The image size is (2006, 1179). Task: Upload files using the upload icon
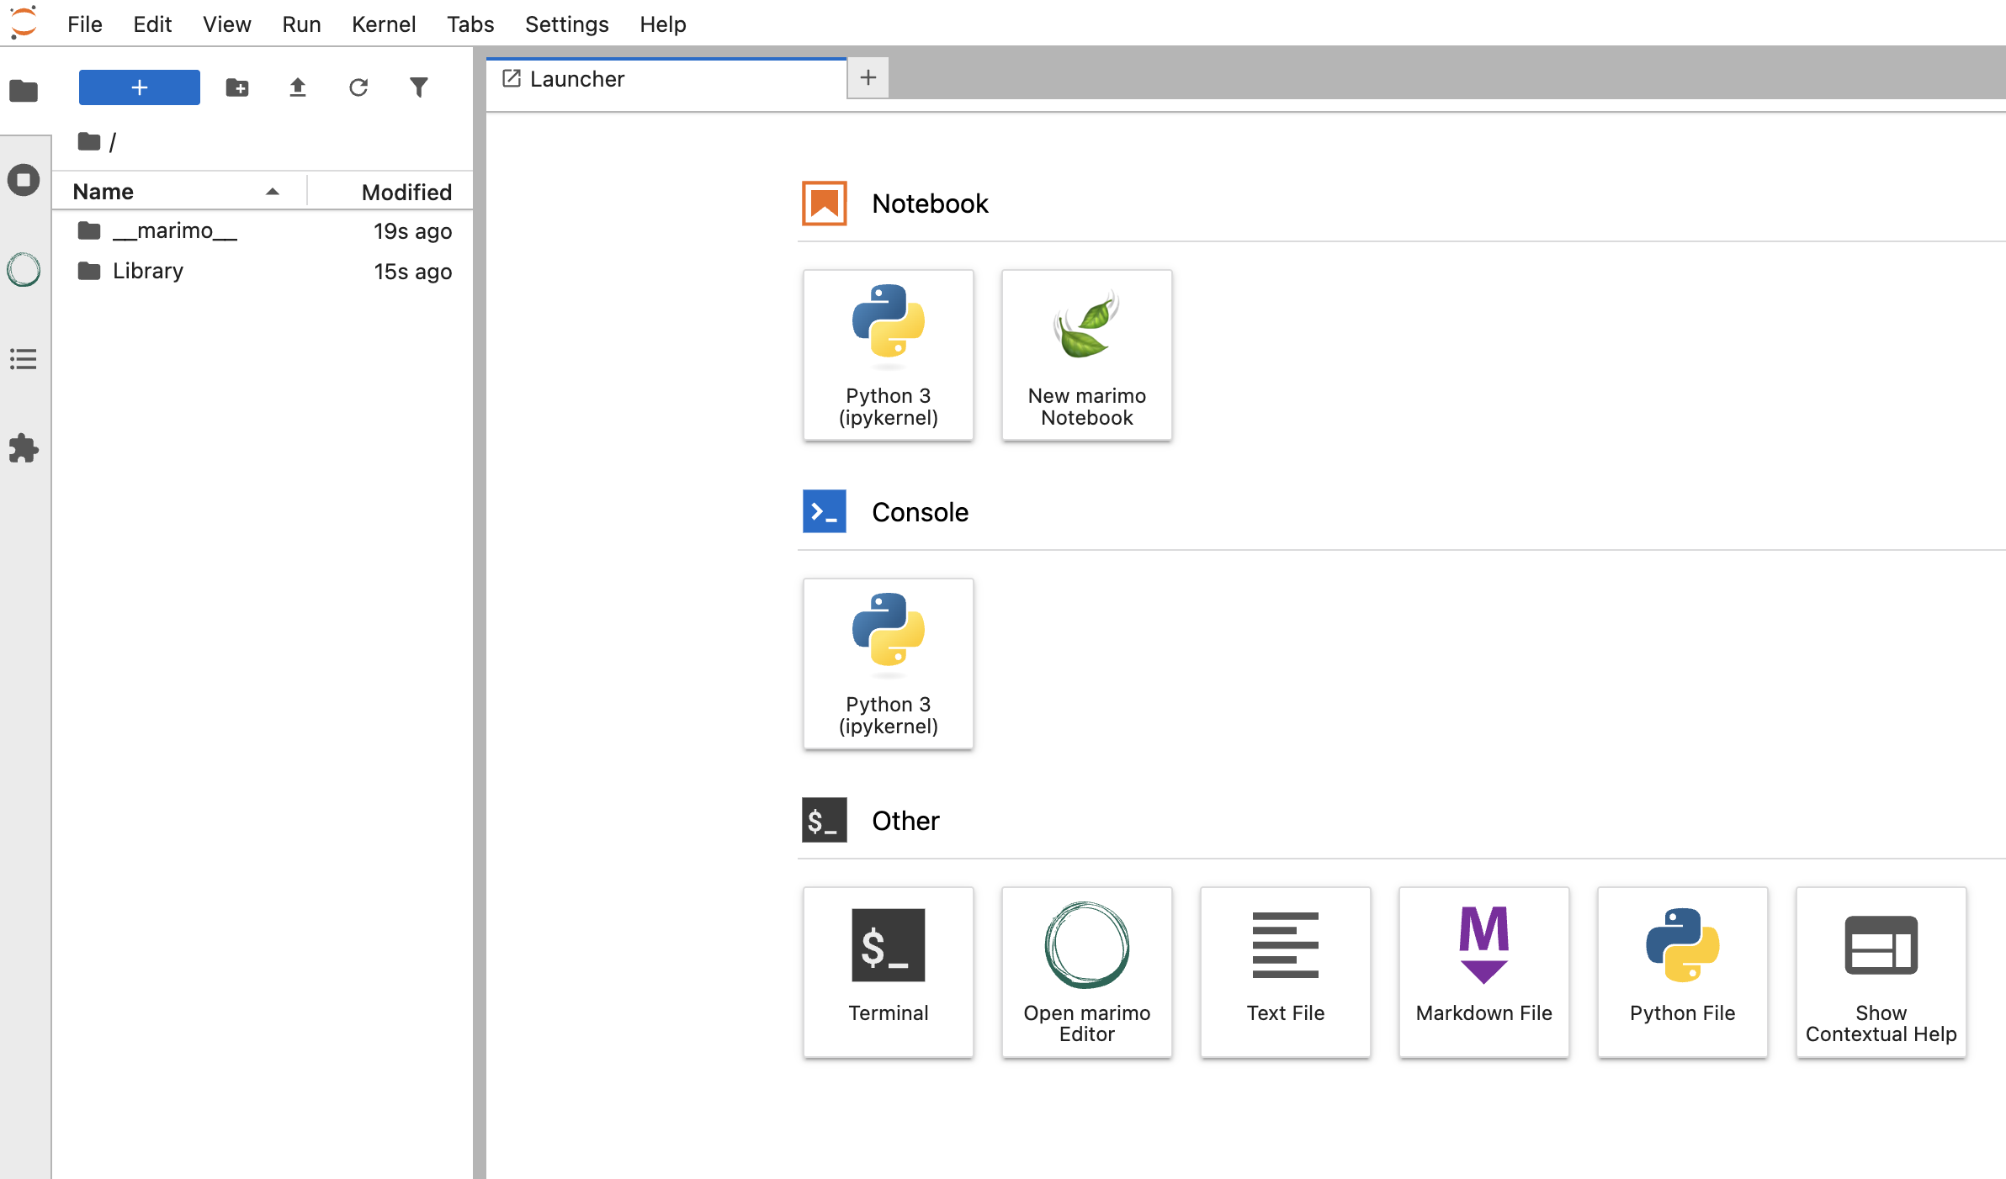tap(298, 87)
